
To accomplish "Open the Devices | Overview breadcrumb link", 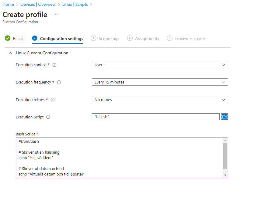I will pyautogui.click(x=38, y=5).
